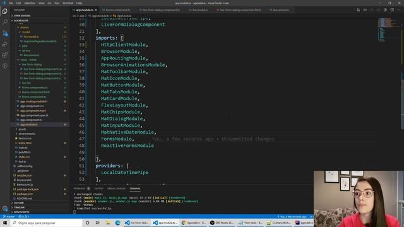This screenshot has height=227, width=404.
Task: Expand the Open Editors section
Action: [40, 16]
